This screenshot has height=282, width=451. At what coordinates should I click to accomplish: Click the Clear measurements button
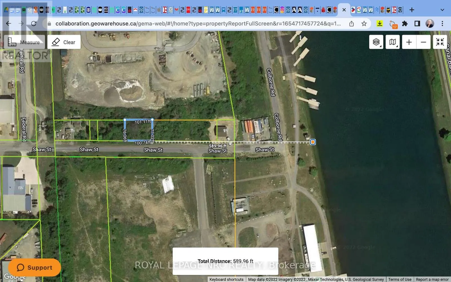click(64, 42)
